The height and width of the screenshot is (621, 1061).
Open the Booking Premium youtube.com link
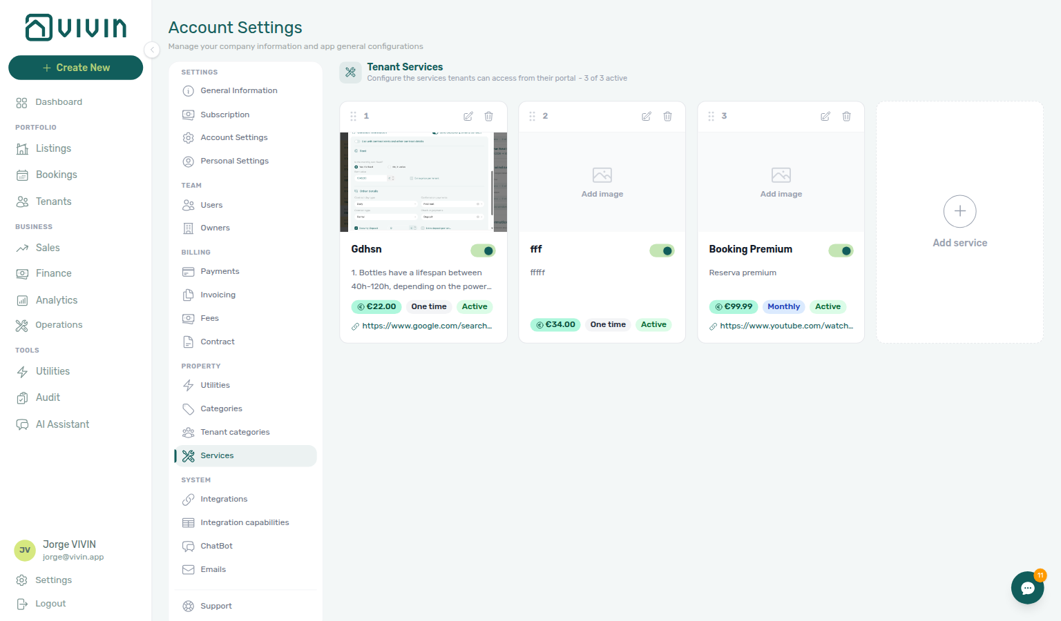tap(787, 326)
